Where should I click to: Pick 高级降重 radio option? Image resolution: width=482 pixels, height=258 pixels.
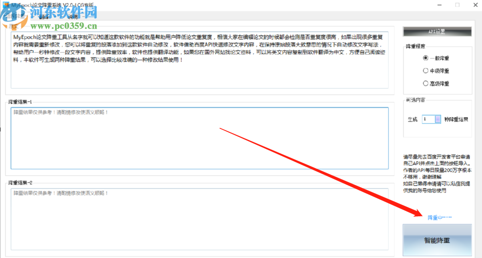pos(436,83)
